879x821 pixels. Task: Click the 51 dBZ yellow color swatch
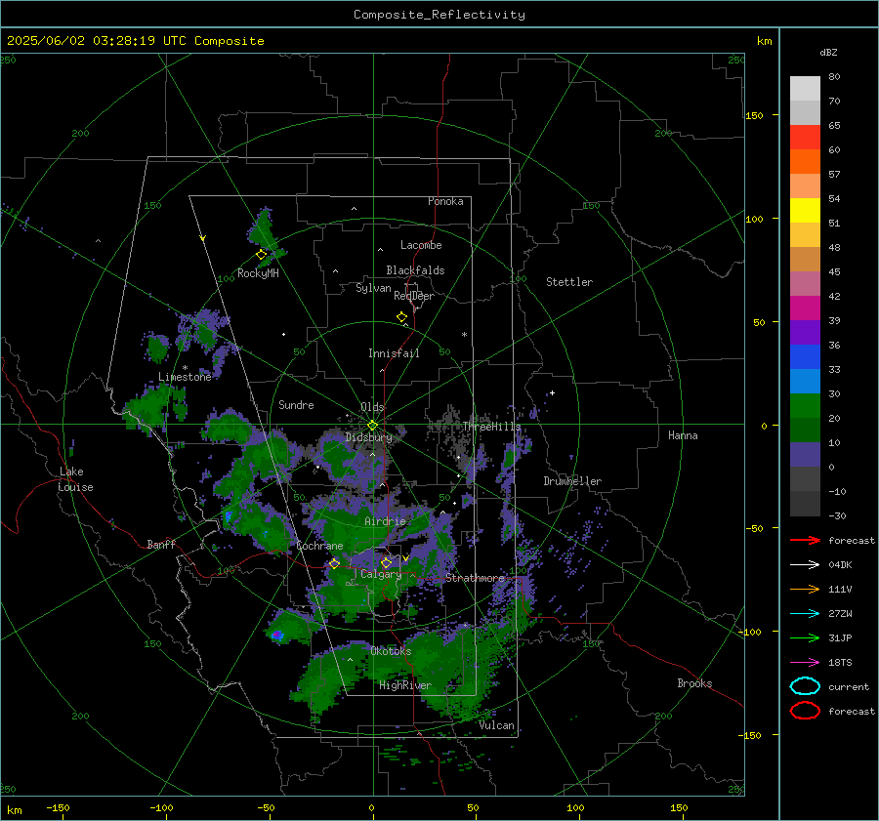click(x=805, y=211)
